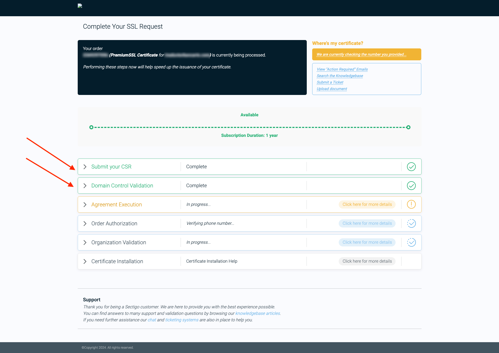
Task: Click 'Verifying phone number...' status text
Action: [x=210, y=223]
